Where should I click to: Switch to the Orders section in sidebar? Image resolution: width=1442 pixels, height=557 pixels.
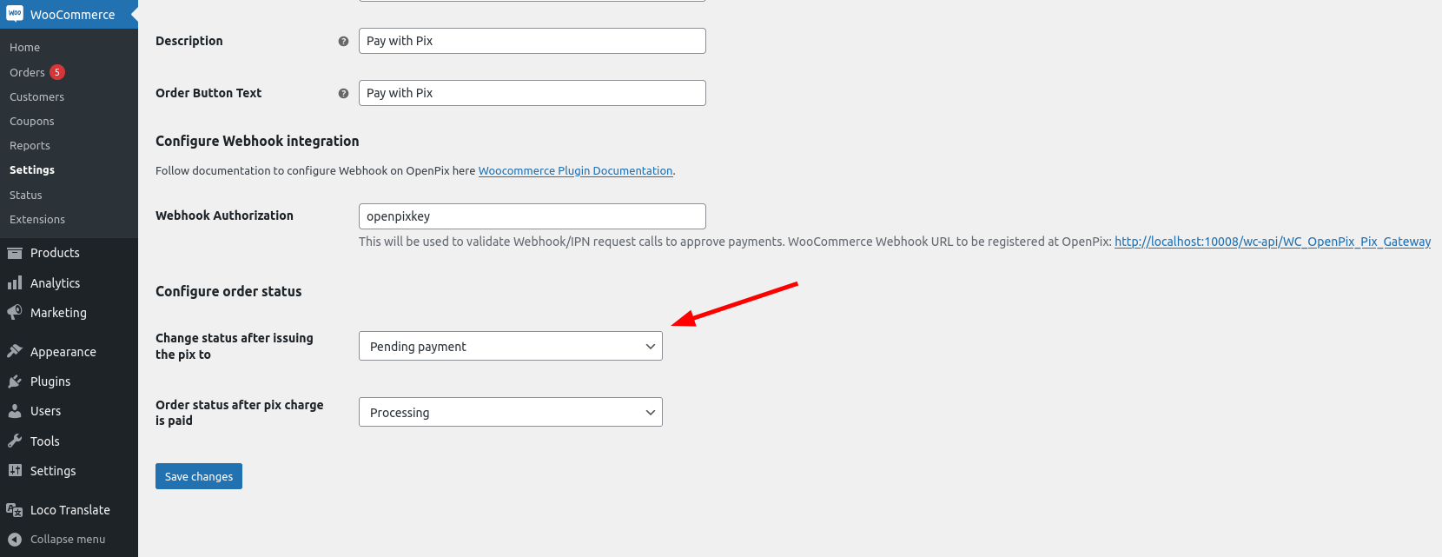click(26, 72)
